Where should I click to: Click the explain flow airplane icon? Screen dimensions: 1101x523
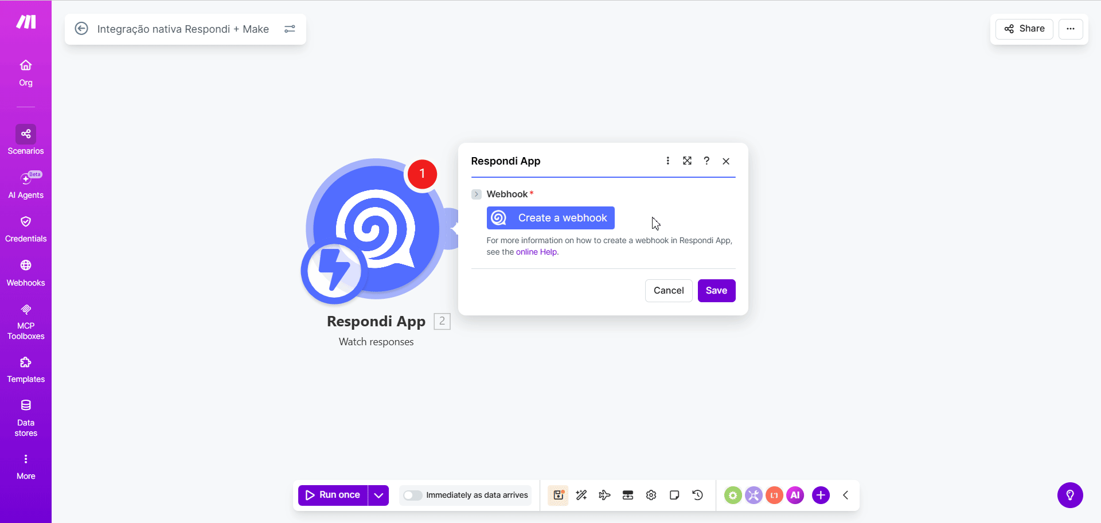coord(604,495)
